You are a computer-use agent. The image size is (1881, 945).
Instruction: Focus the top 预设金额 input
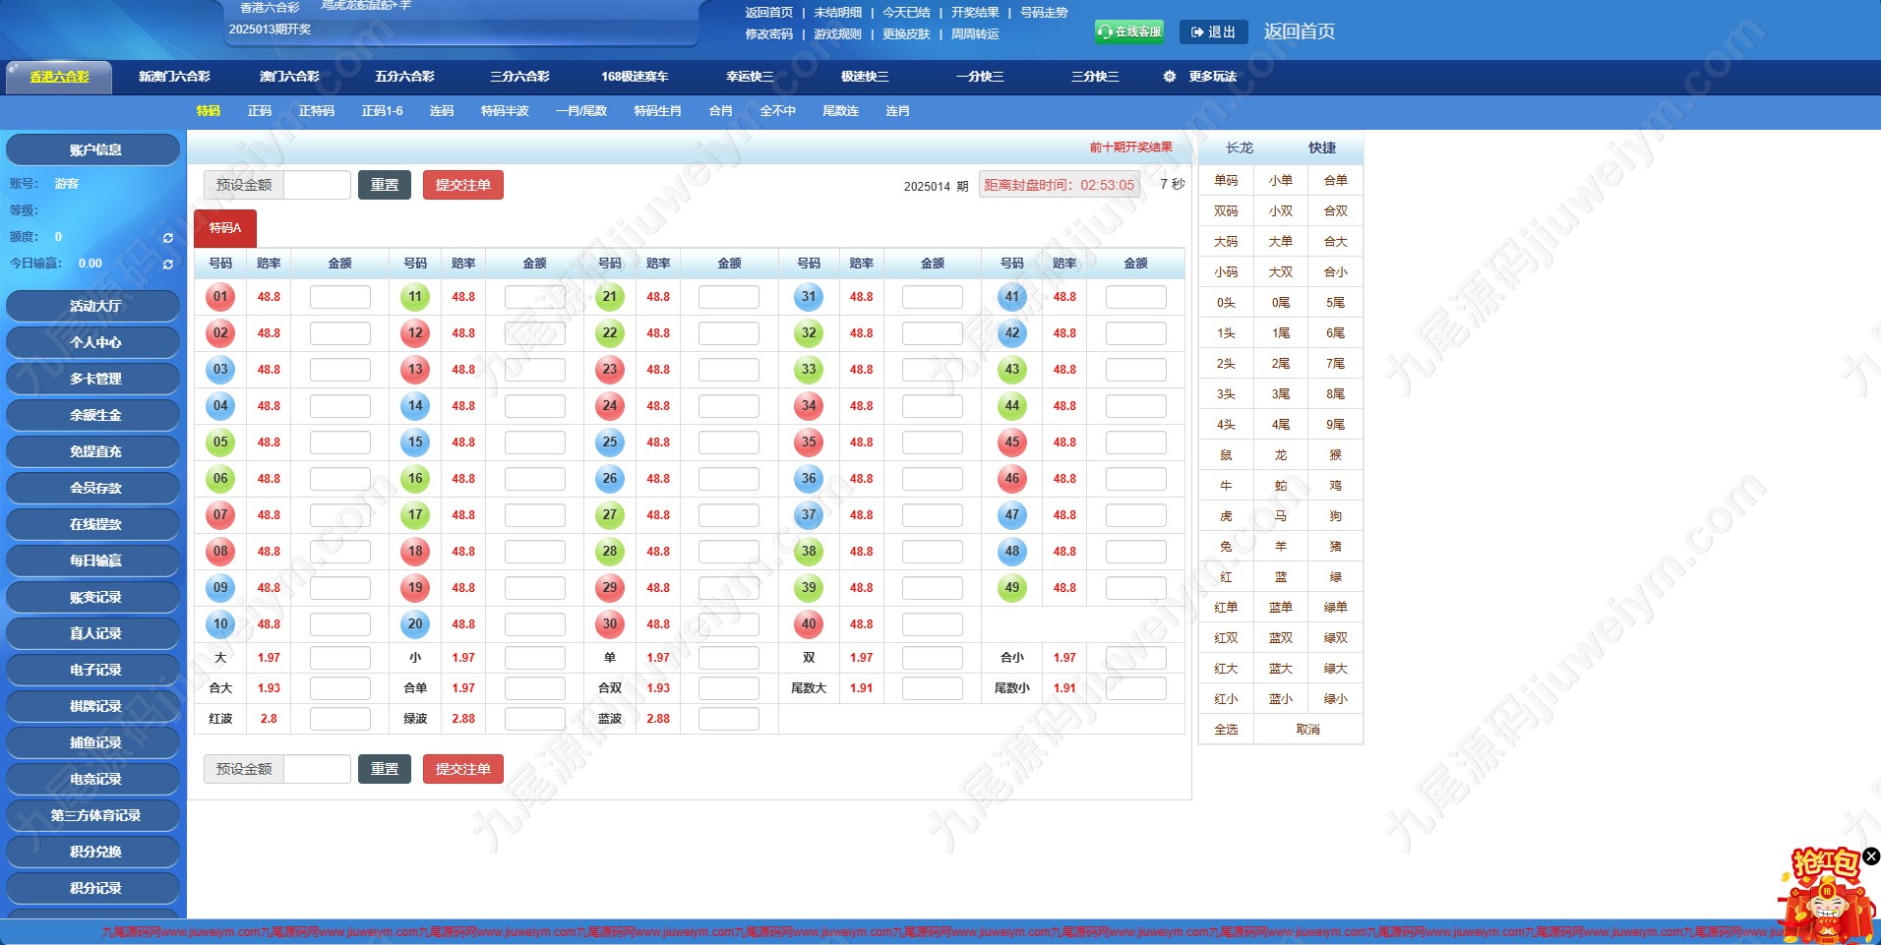317,185
